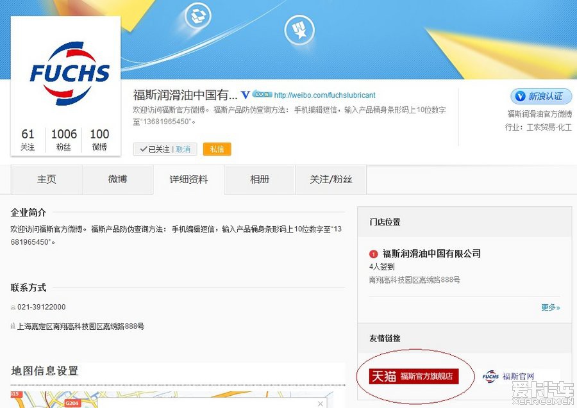The image size is (577, 408).
Task: Select the 详细资料 tab
Action: coord(188,179)
